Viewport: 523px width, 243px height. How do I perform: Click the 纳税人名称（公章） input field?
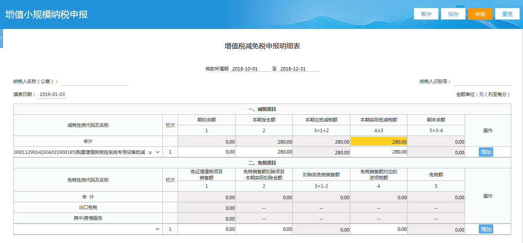click(95, 81)
